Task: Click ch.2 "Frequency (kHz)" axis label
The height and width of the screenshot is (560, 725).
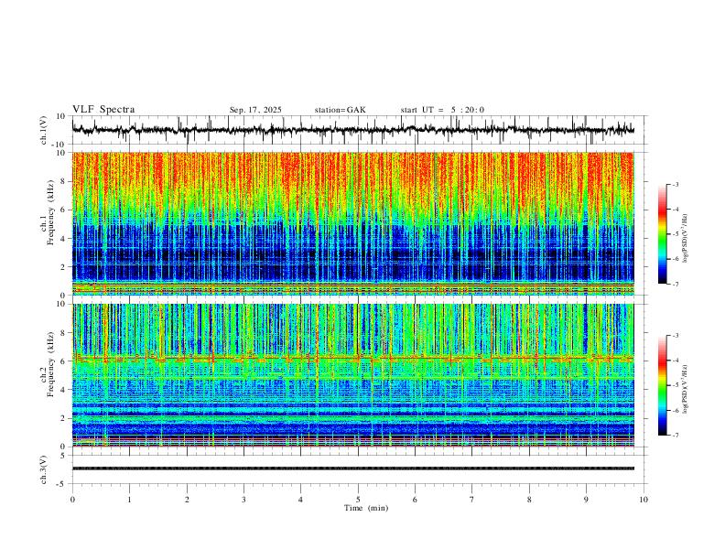Action: (50, 364)
